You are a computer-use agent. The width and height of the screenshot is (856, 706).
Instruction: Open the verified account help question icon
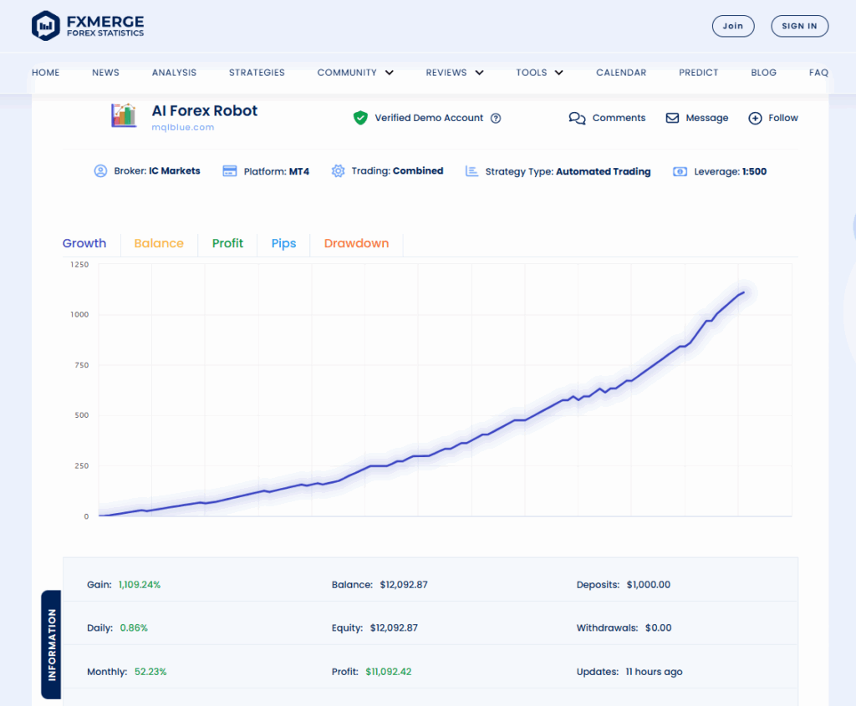496,119
